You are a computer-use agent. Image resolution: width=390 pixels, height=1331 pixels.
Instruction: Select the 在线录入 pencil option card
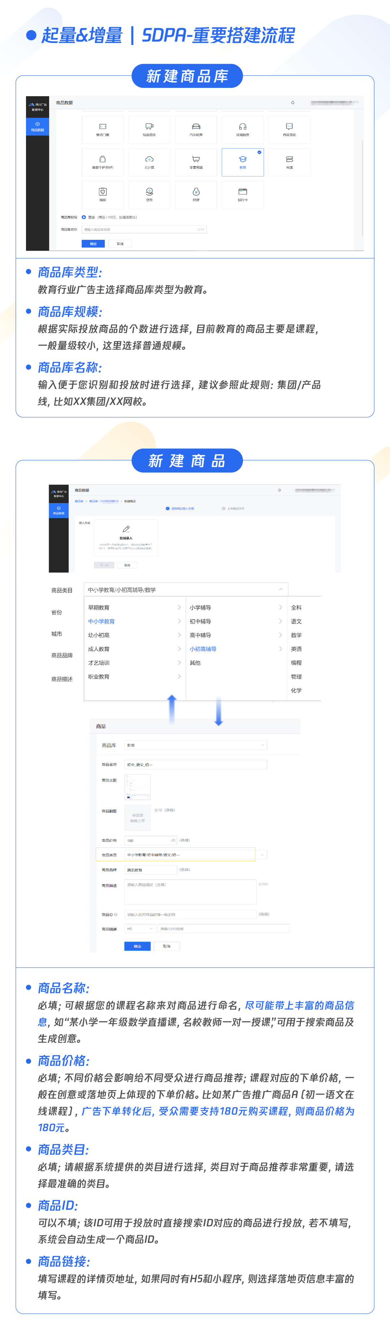[x=126, y=538]
